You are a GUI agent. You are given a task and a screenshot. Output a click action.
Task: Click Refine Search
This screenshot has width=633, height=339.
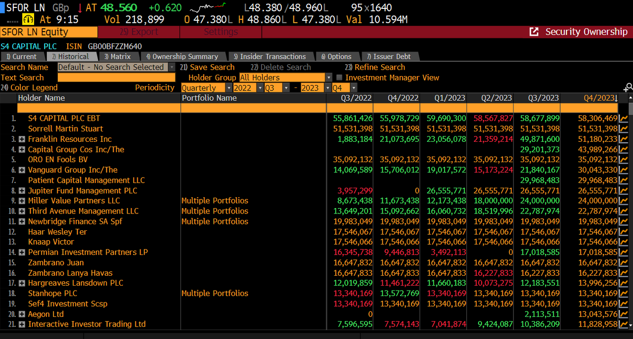375,67
